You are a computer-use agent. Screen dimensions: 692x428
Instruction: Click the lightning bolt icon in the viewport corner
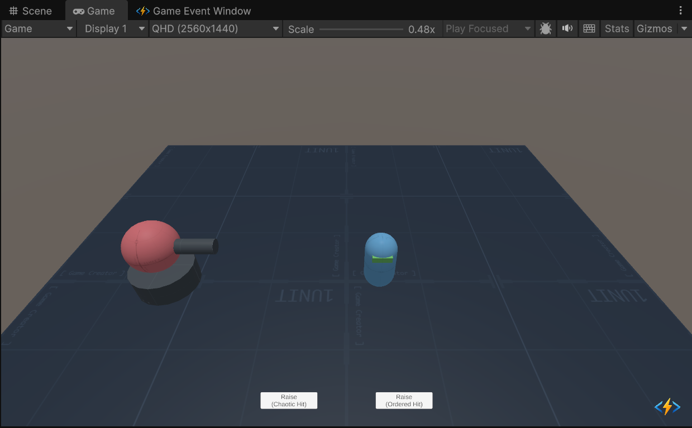(x=667, y=407)
